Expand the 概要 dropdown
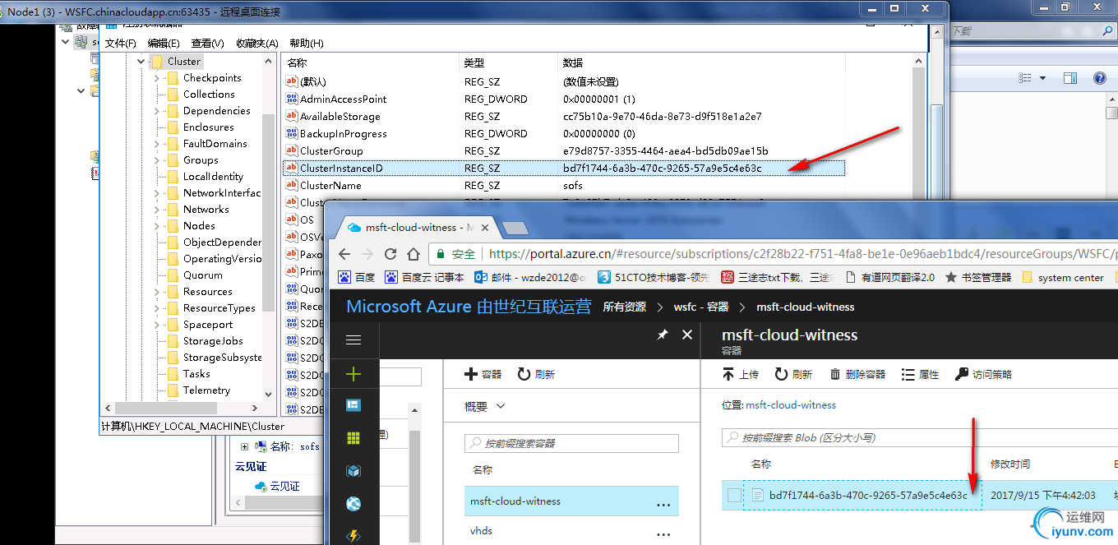Screen dimensions: 1118x545 485,406
